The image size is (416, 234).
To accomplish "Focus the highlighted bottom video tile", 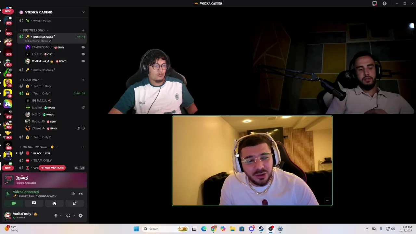I will (252, 161).
